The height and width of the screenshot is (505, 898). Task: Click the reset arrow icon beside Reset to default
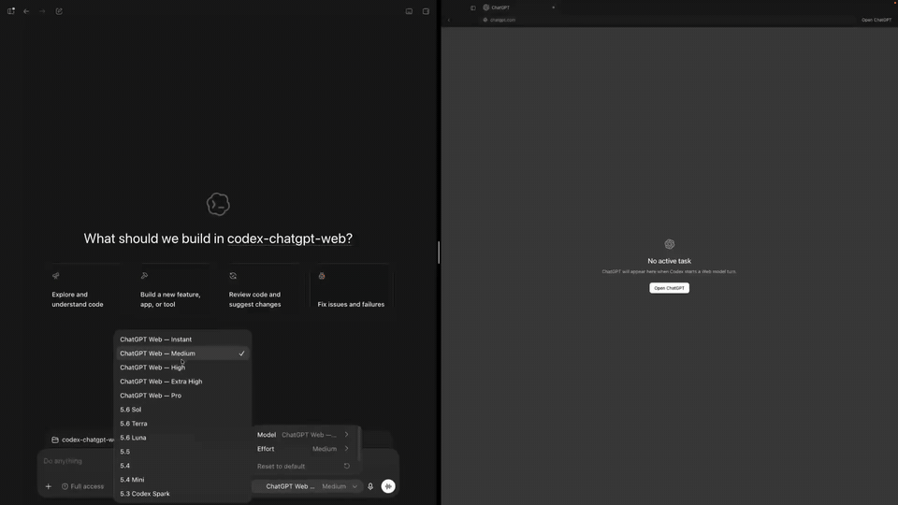[346, 466]
